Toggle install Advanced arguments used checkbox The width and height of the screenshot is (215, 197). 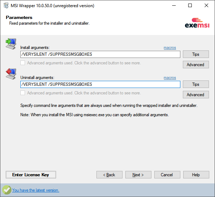click(x=23, y=63)
